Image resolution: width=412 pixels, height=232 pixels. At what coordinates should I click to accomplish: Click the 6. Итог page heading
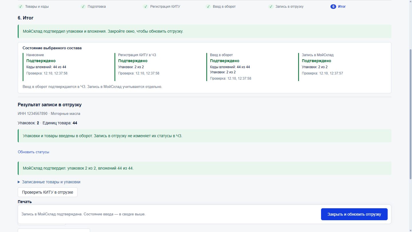click(x=26, y=18)
